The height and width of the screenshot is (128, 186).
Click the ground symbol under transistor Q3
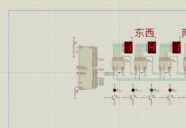151,104
